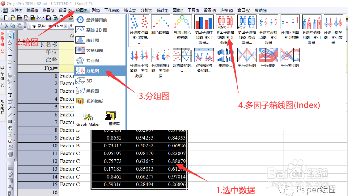The width and height of the screenshot is (348, 196).
Task: Choose 多因子组箱线图-原始数据 (Raw)
Action: tap(247, 30)
